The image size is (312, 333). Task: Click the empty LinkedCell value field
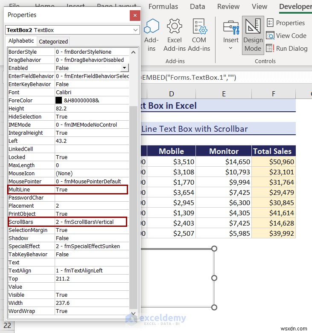pos(92,149)
